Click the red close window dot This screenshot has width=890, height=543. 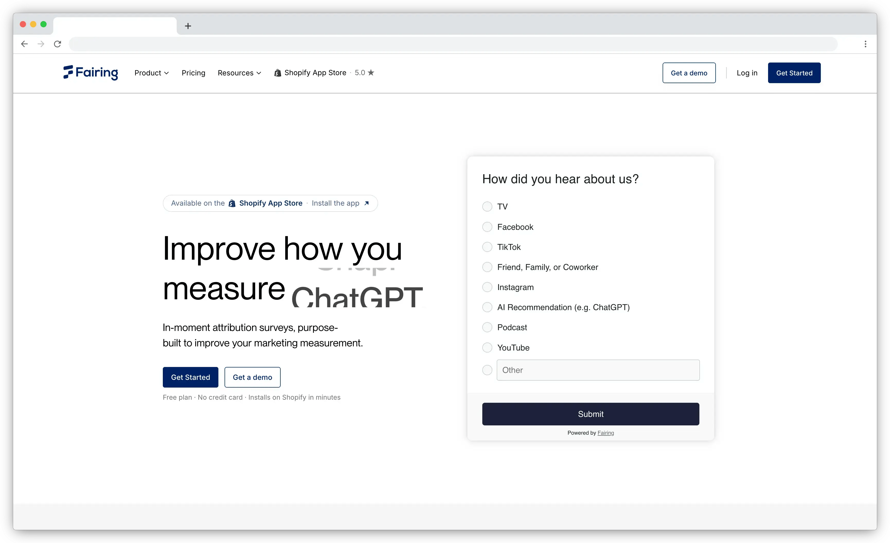coord(23,24)
